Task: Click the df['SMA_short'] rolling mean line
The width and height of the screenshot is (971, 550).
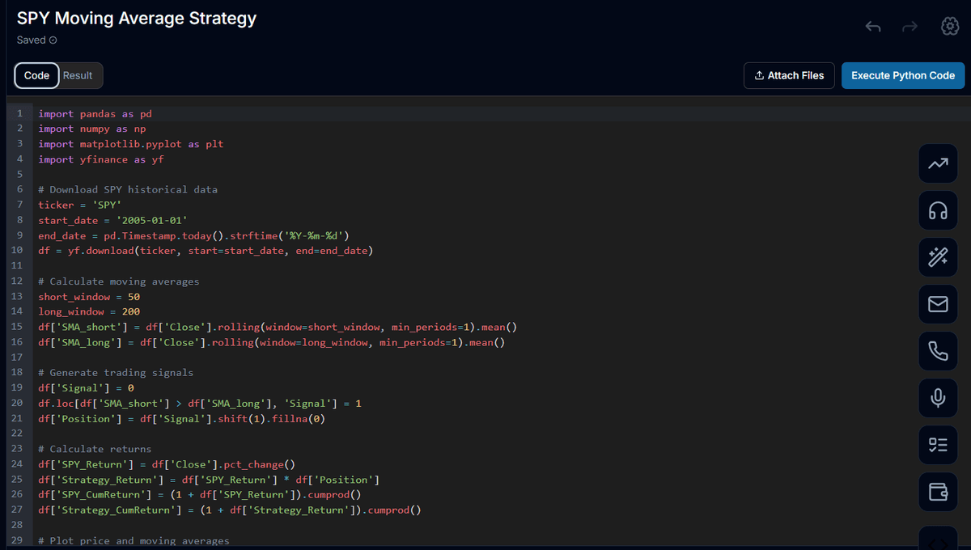Action: click(278, 327)
